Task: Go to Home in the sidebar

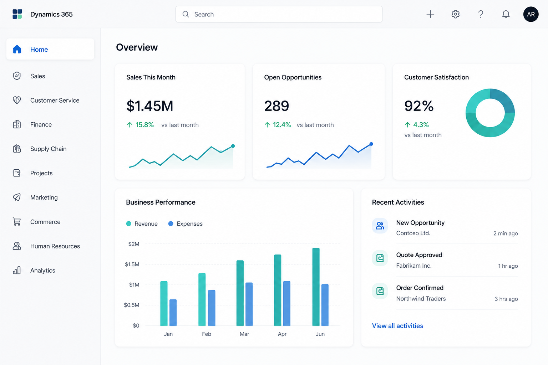Action: point(50,49)
